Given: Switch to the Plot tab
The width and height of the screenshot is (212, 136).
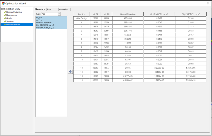Looking at the screenshot, I should (x=49, y=9).
